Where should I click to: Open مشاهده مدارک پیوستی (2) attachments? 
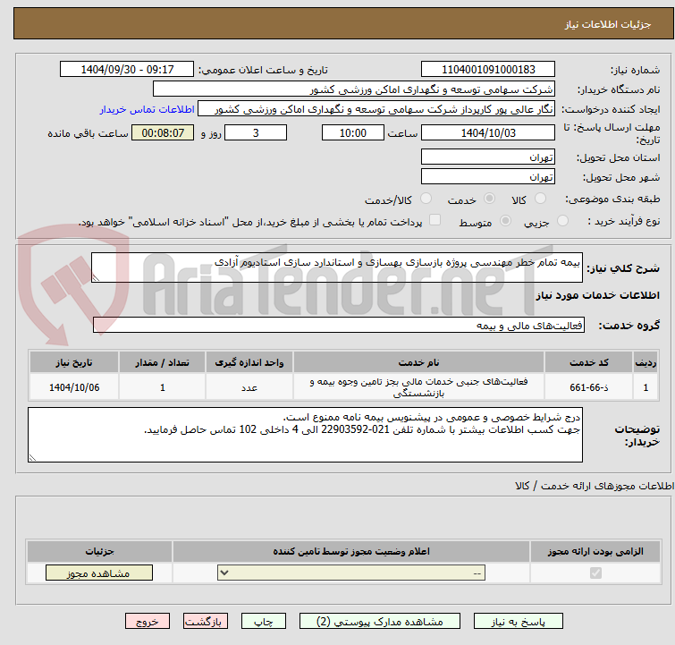coord(380,622)
